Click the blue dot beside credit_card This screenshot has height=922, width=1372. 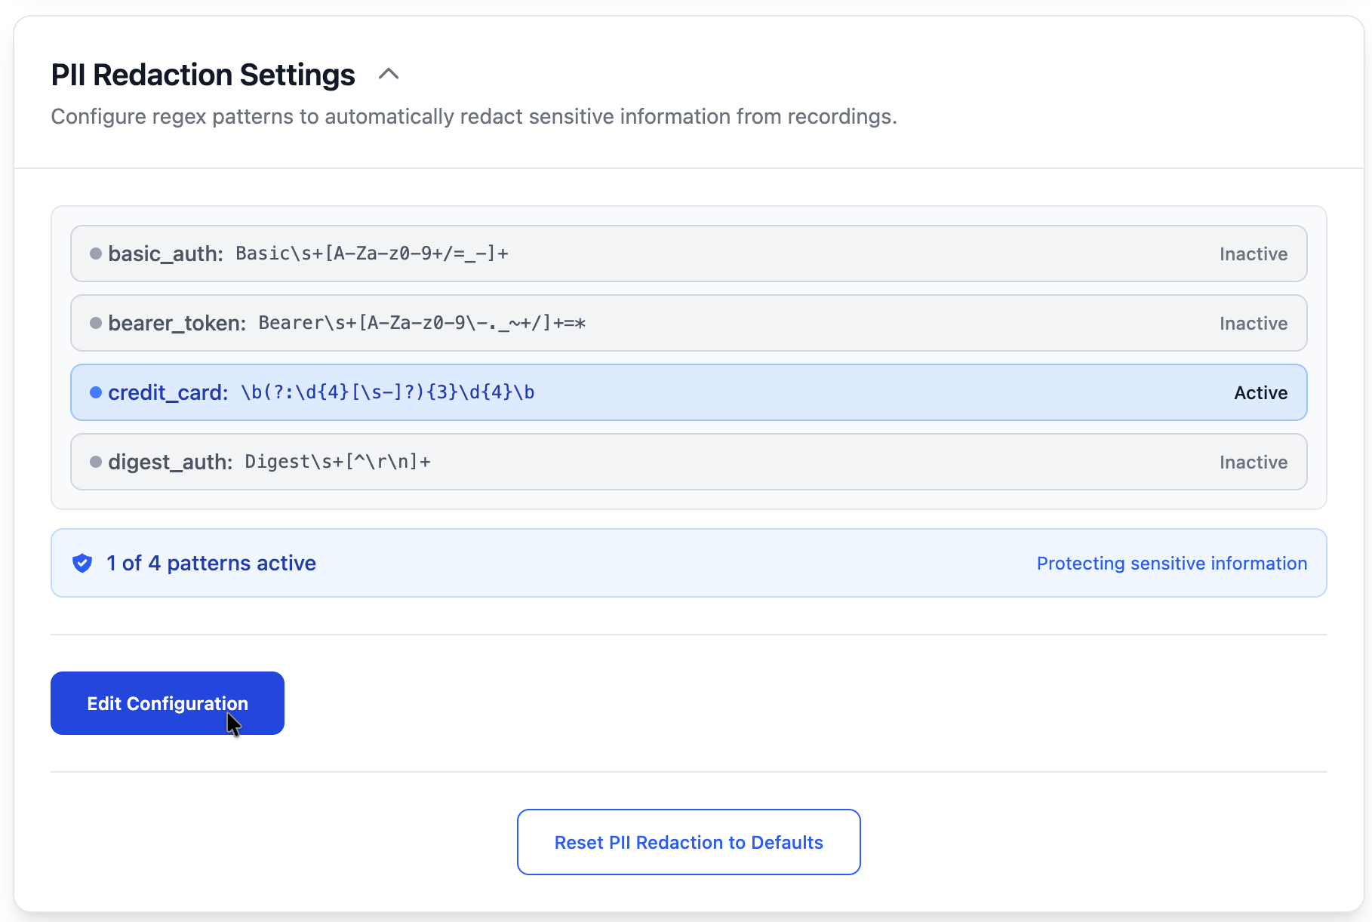[96, 392]
